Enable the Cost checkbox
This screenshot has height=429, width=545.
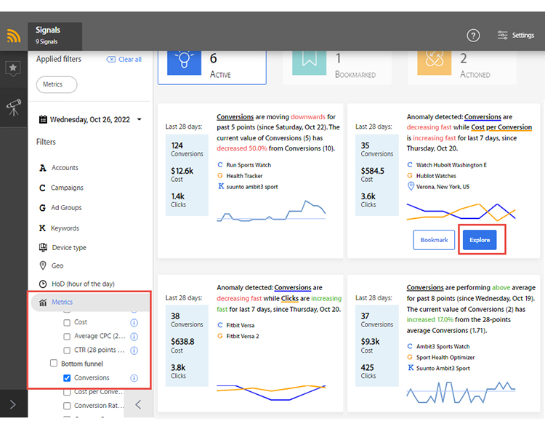tap(67, 323)
